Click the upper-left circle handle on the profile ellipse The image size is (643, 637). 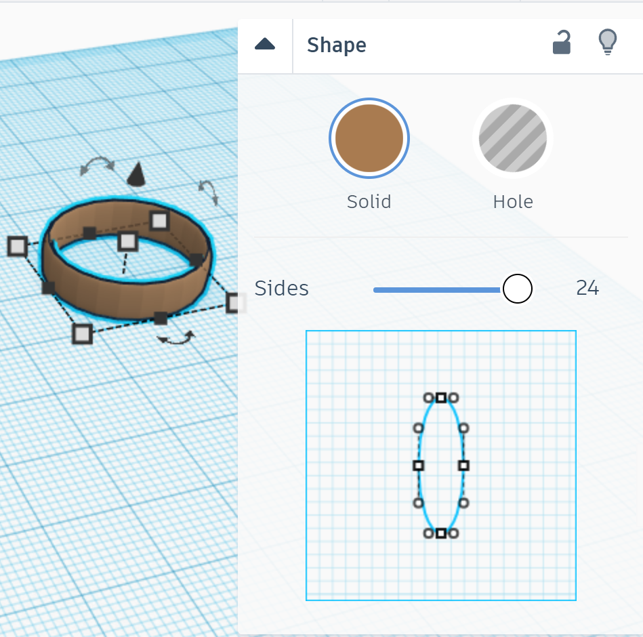[x=418, y=428]
